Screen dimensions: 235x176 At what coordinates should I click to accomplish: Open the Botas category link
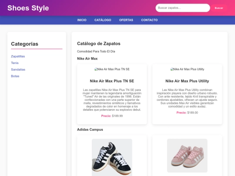[x=15, y=76]
